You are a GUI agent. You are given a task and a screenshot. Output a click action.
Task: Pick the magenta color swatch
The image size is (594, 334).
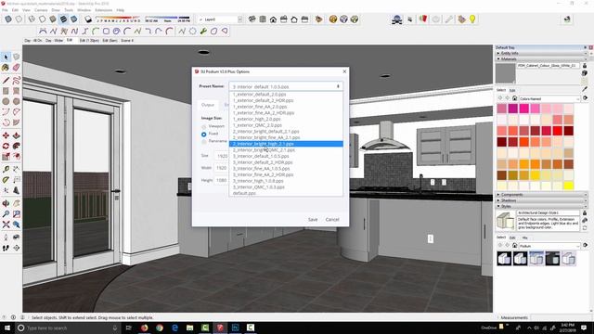coord(513,109)
